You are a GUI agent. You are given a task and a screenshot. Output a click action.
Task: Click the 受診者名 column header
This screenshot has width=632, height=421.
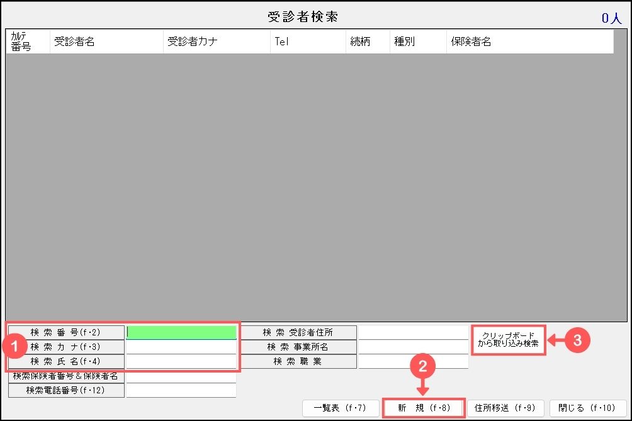tap(106, 42)
